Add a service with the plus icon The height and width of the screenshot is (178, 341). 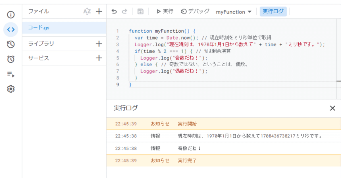99,58
